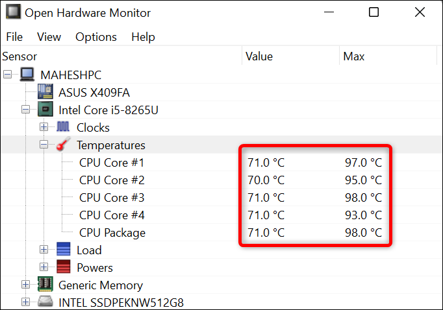Click the thermometer icon beside Temperatures
Screen dimensions: 443x310
(x=63, y=145)
